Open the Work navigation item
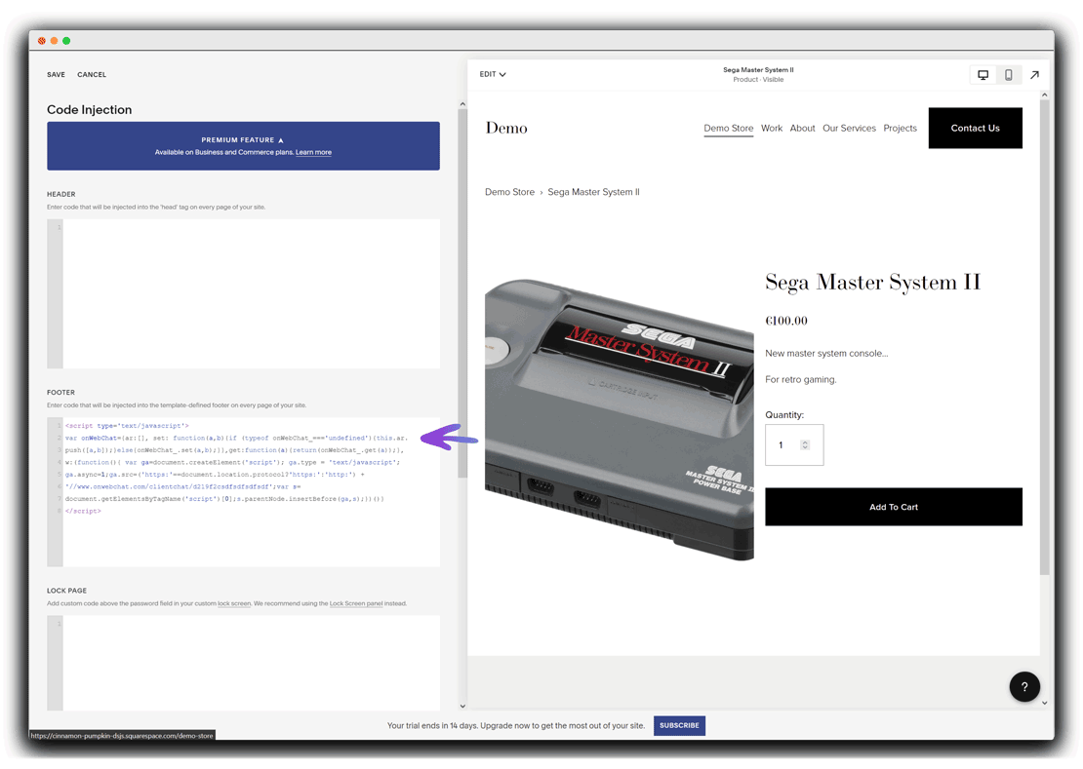 point(772,128)
